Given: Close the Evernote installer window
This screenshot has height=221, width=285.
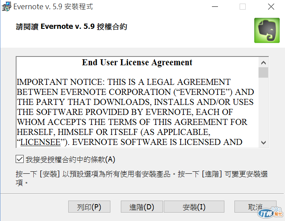Looking at the screenshot, I should coord(271,7).
